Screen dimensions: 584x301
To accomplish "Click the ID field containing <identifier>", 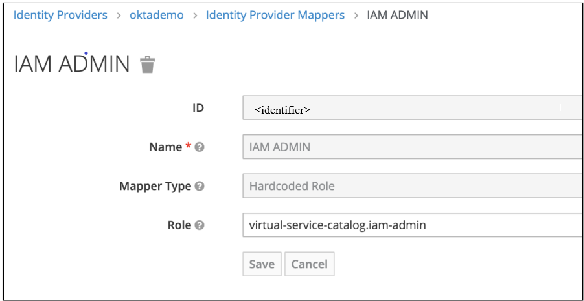I will coord(411,108).
